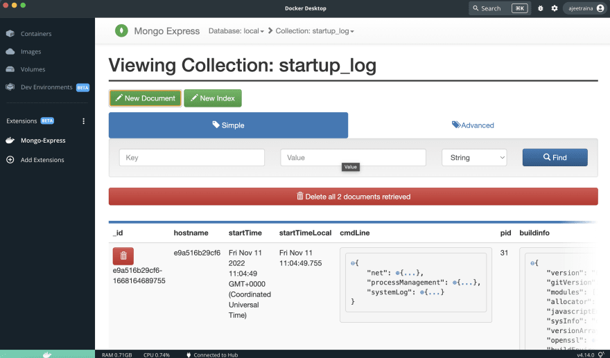The width and height of the screenshot is (610, 358).
Task: Sort by the _id column header
Action: point(118,233)
